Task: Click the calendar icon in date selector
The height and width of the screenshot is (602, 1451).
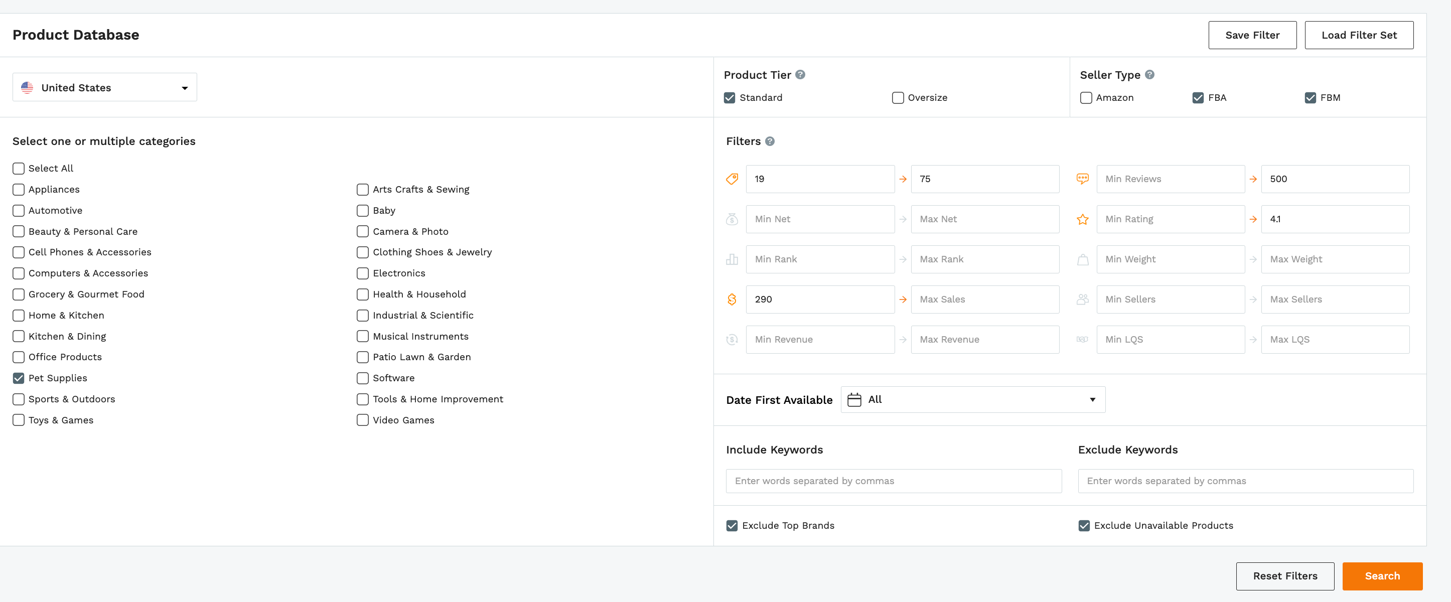Action: 854,399
